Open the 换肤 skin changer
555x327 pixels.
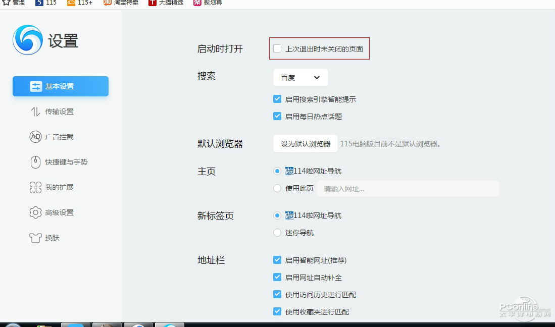point(44,238)
